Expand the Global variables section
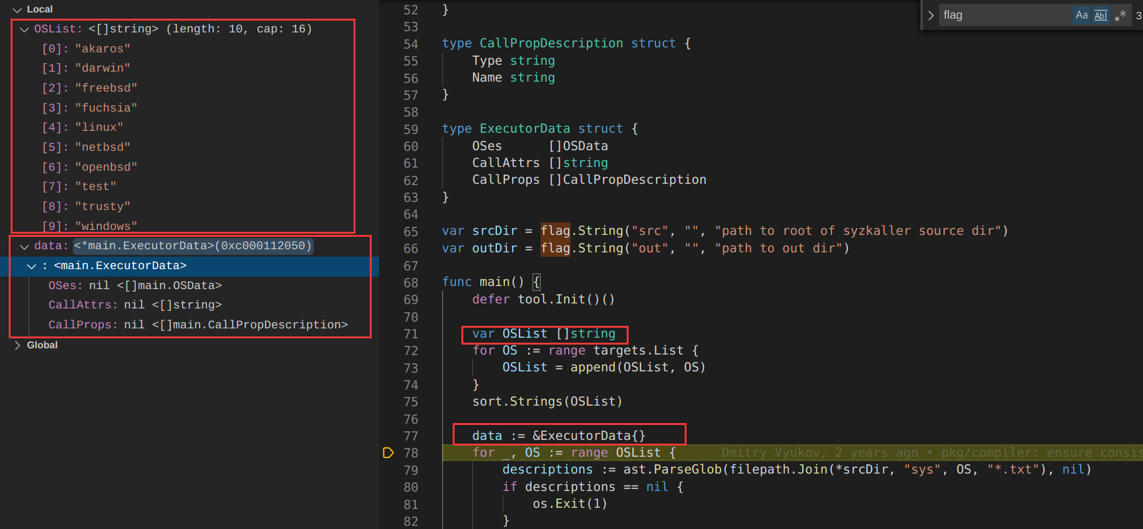This screenshot has height=529, width=1143. (x=17, y=345)
